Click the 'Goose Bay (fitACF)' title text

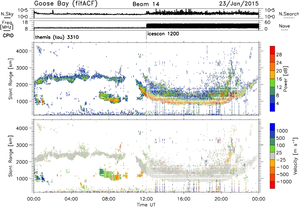[66, 4]
